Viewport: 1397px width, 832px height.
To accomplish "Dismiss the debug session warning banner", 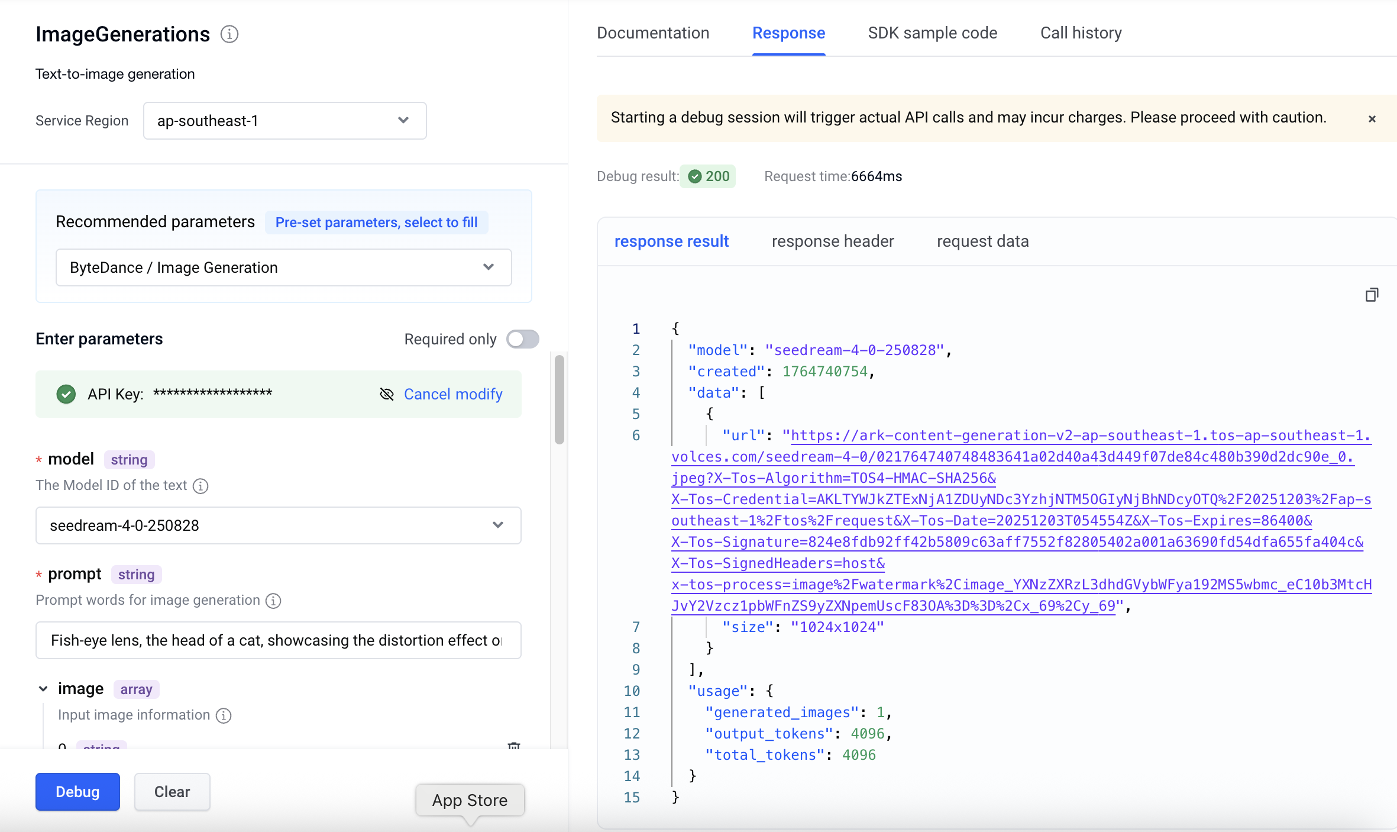I will click(x=1372, y=119).
